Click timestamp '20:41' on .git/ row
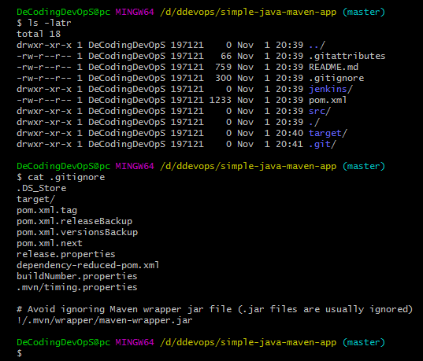Image resolution: width=423 pixels, height=361 pixels. (x=289, y=144)
